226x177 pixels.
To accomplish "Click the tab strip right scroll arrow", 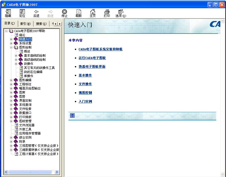I will pos(60,24).
